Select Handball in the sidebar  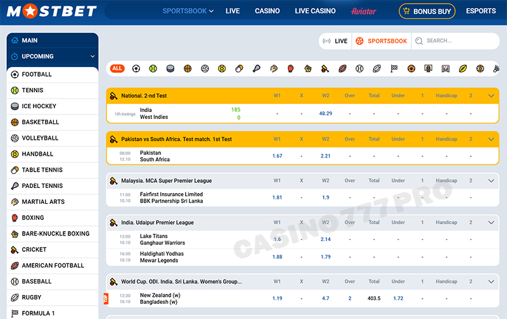[53, 154]
